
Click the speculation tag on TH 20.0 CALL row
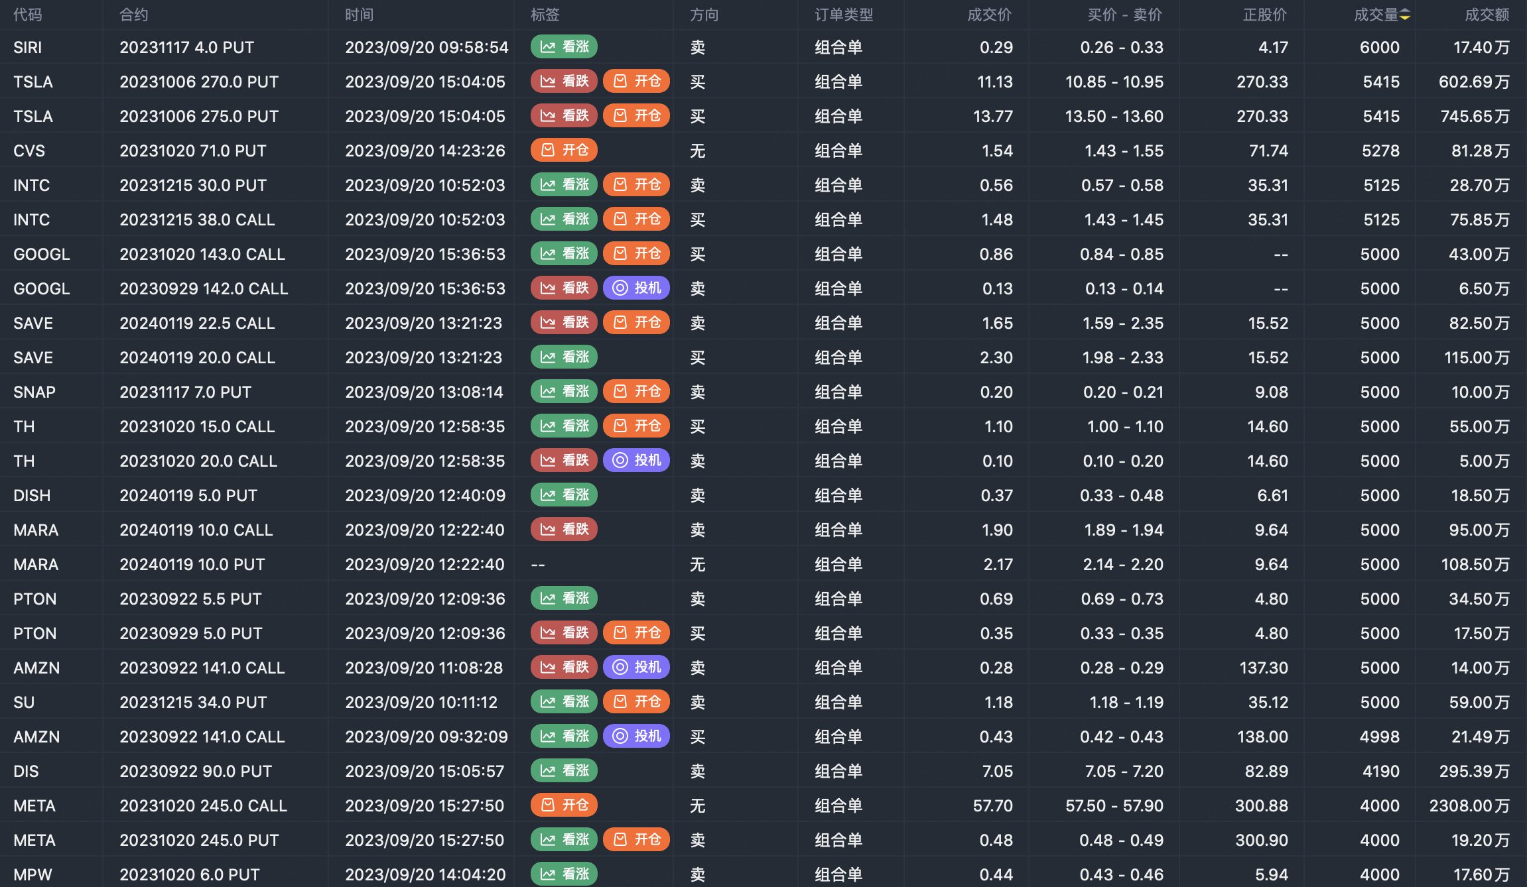636,461
